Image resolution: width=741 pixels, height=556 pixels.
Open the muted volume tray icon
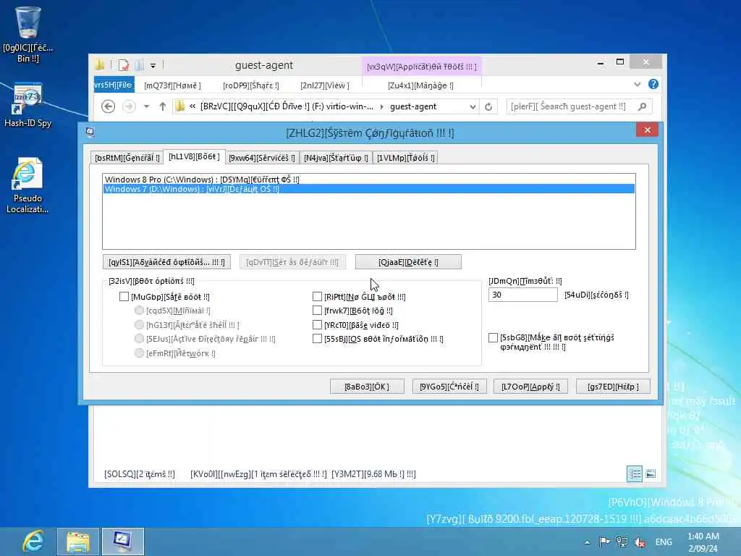pyautogui.click(x=640, y=542)
